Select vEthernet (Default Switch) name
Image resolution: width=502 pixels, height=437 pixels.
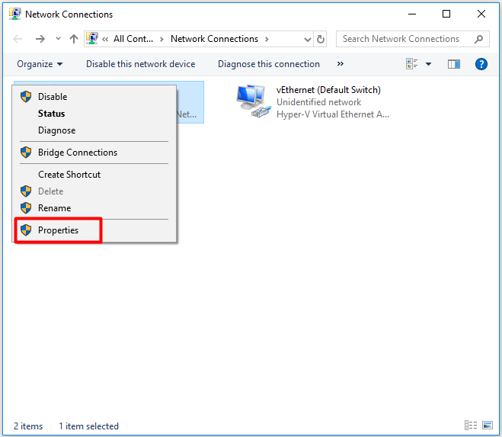pyautogui.click(x=328, y=90)
